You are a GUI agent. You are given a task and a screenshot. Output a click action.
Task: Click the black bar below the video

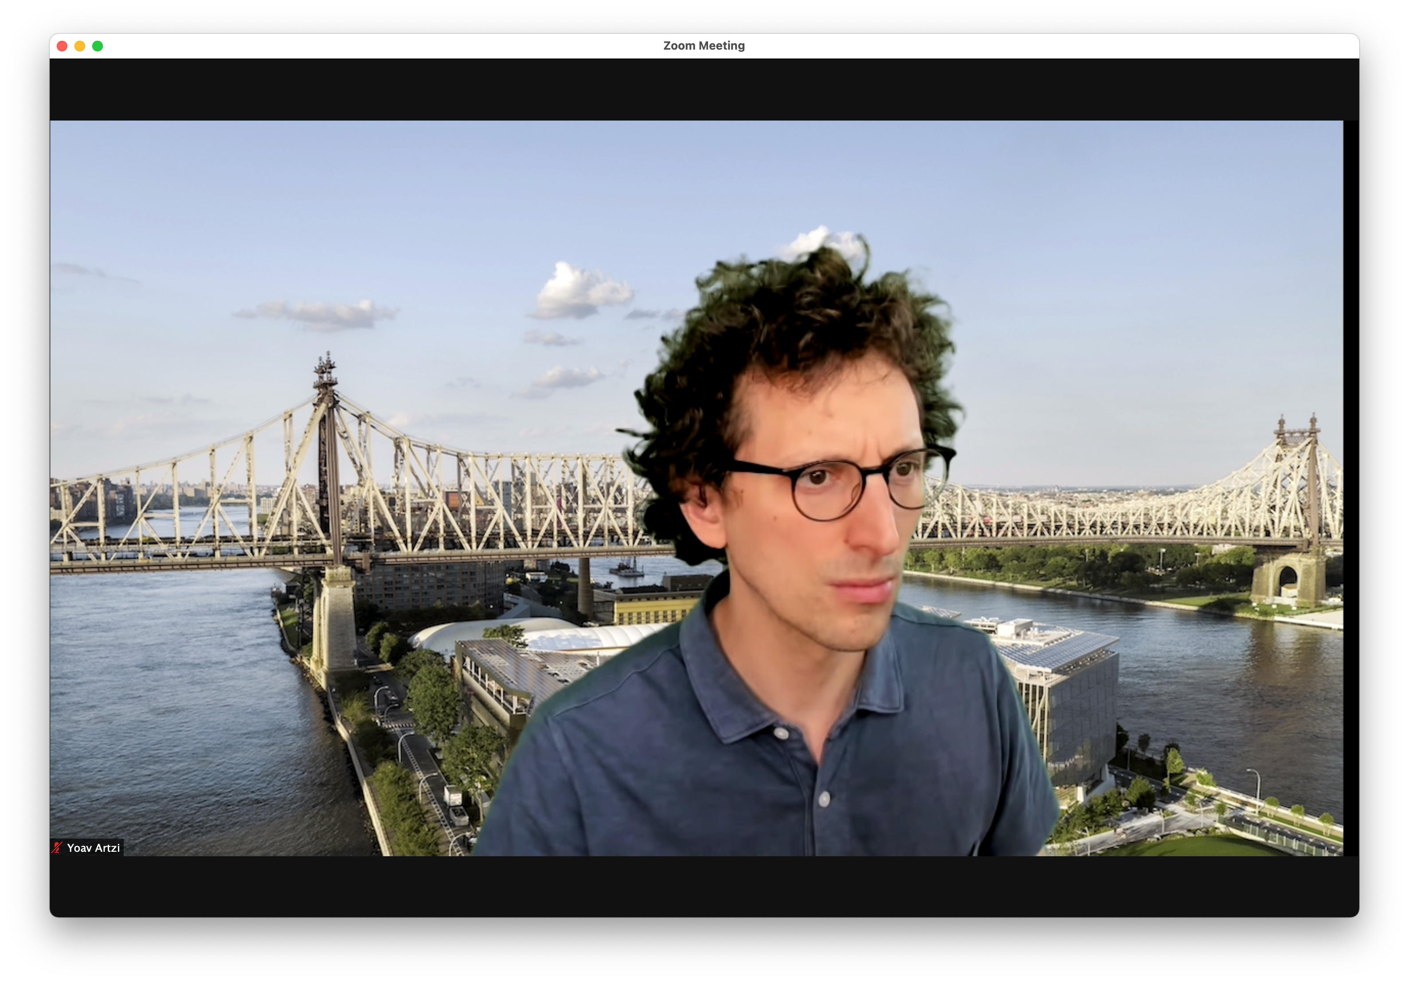[x=703, y=887]
